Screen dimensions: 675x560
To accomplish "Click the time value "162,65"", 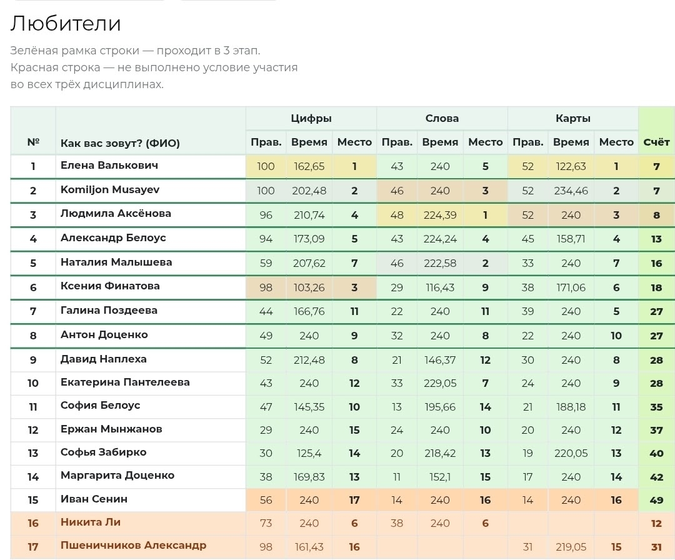I will click(x=309, y=167).
